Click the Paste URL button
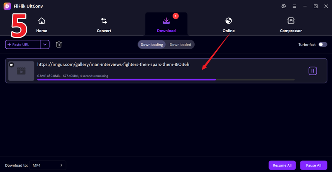This screenshot has width=332, height=172. (23, 45)
